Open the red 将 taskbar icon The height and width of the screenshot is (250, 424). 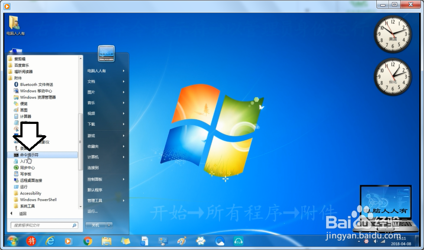(x=31, y=241)
